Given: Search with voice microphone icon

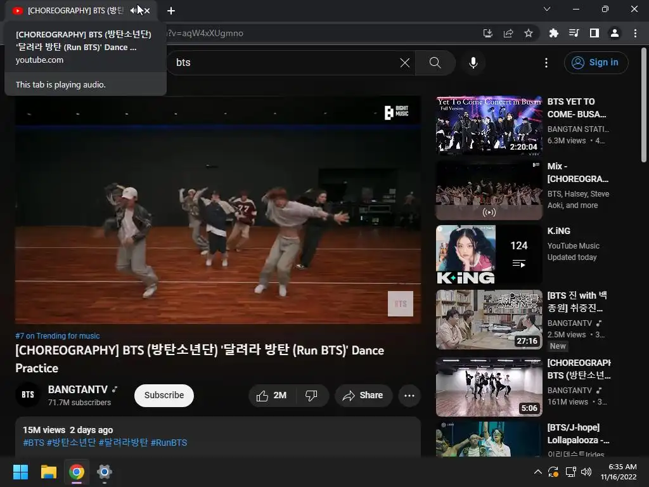Looking at the screenshot, I should (473, 63).
